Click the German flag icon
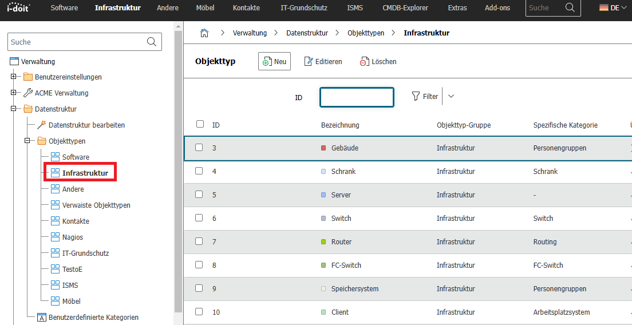This screenshot has height=325, width=632. [x=604, y=7]
